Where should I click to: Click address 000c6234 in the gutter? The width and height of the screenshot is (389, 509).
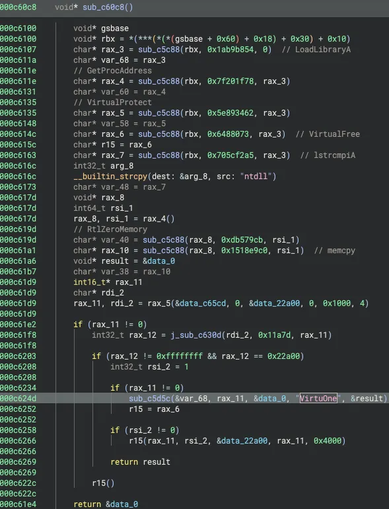(x=18, y=388)
